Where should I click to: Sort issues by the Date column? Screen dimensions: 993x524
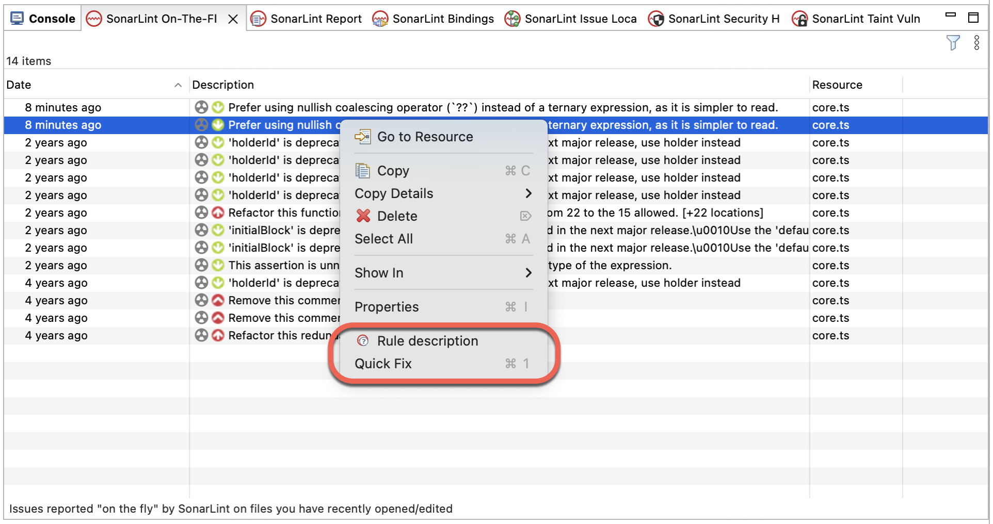[96, 85]
